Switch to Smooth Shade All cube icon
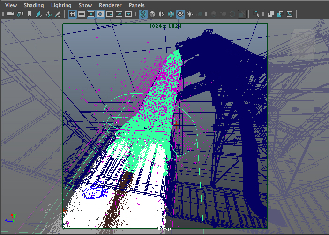The height and width of the screenshot is (235, 329). point(152,14)
